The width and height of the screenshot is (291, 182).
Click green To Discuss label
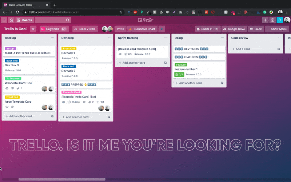coord(13,79)
